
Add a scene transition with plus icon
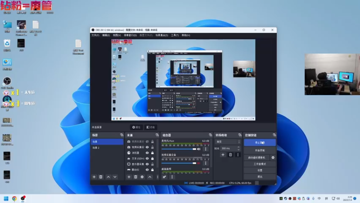223,155
